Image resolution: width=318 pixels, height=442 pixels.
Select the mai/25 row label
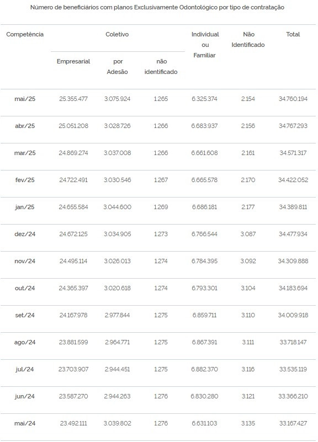(25, 99)
